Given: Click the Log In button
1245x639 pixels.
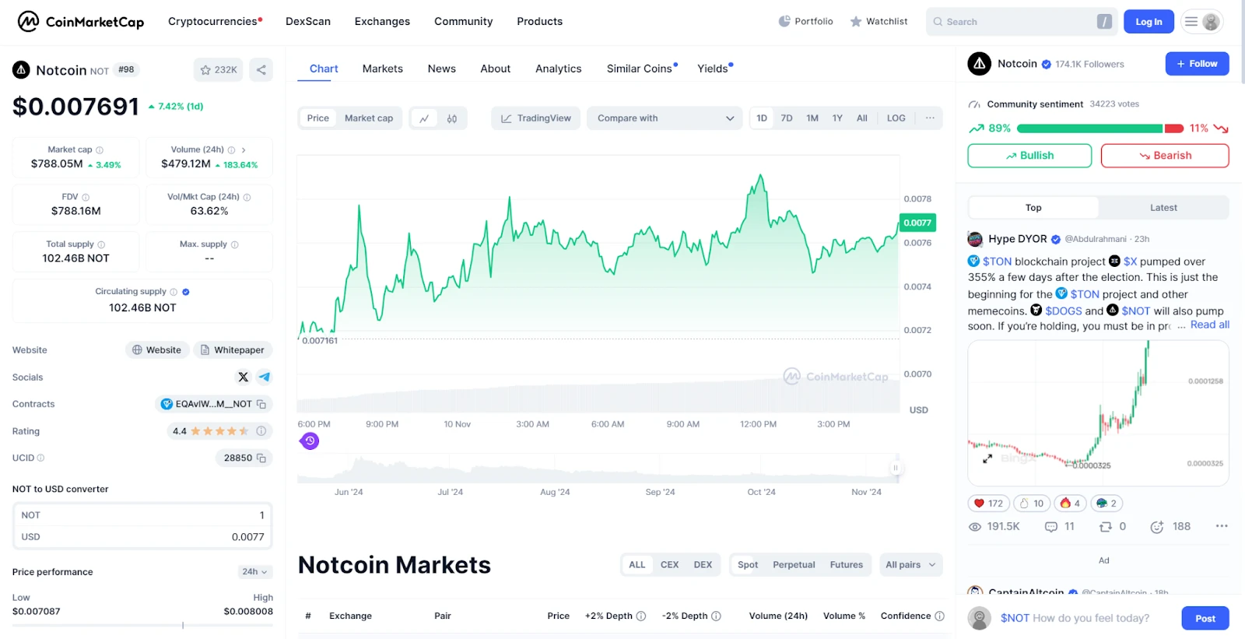Looking at the screenshot, I should pos(1149,22).
